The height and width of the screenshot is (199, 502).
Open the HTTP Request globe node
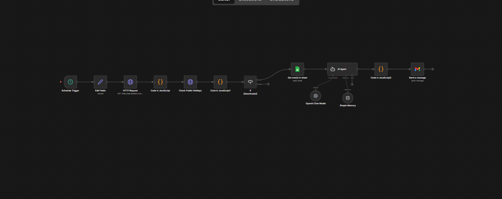point(130,82)
